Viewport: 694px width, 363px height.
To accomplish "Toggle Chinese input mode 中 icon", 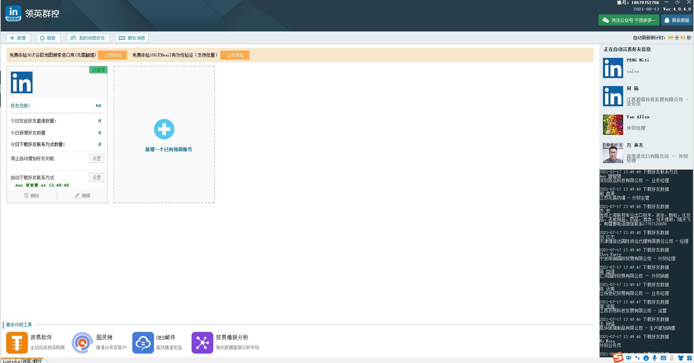I will point(629,358).
